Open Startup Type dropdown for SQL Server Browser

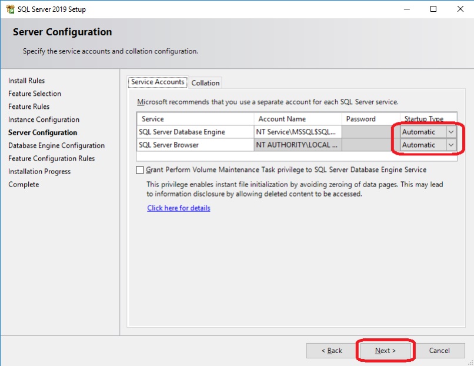pos(450,145)
